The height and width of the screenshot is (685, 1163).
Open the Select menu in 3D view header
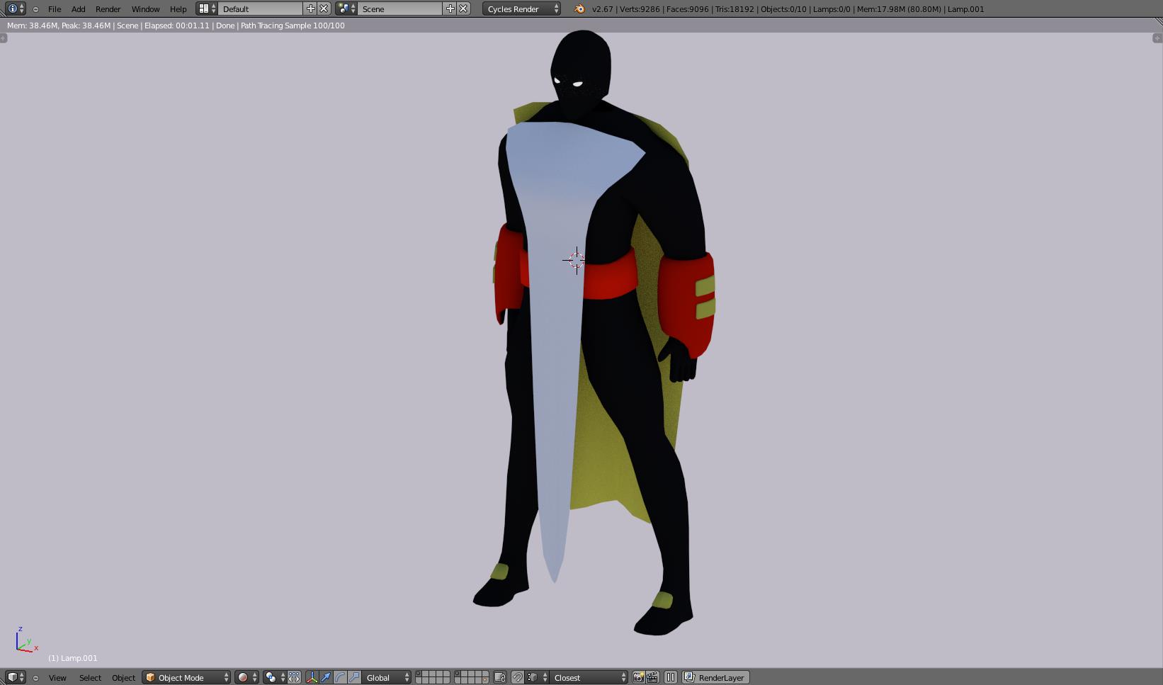click(90, 677)
